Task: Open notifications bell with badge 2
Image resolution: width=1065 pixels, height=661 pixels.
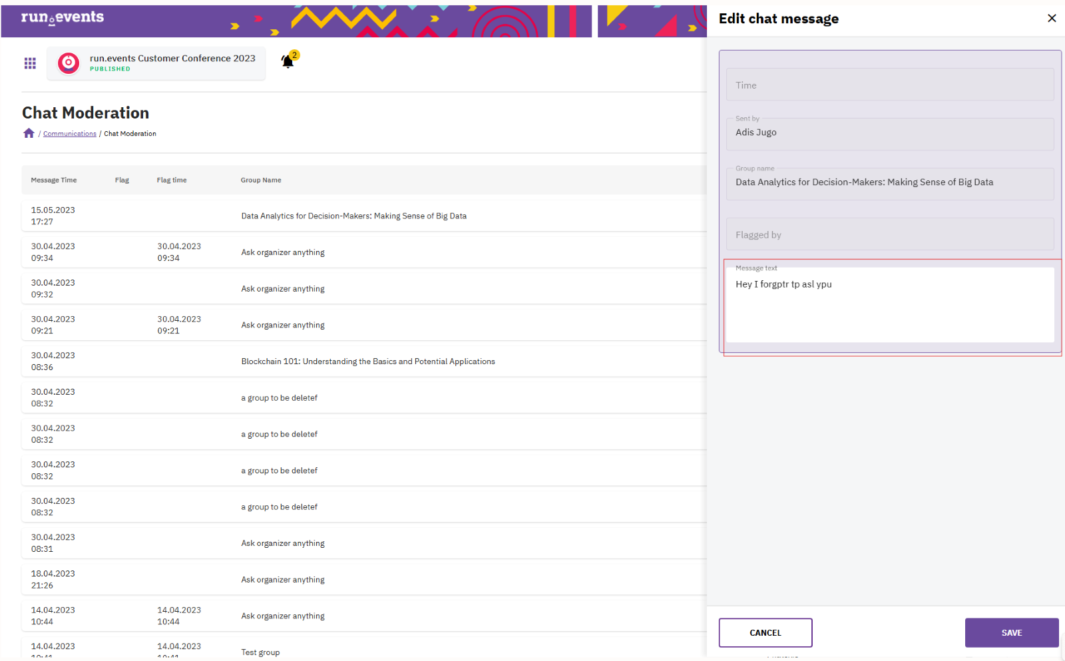Action: pyautogui.click(x=289, y=60)
